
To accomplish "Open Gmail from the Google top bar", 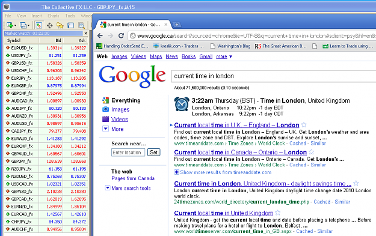I will [x=206, y=56].
